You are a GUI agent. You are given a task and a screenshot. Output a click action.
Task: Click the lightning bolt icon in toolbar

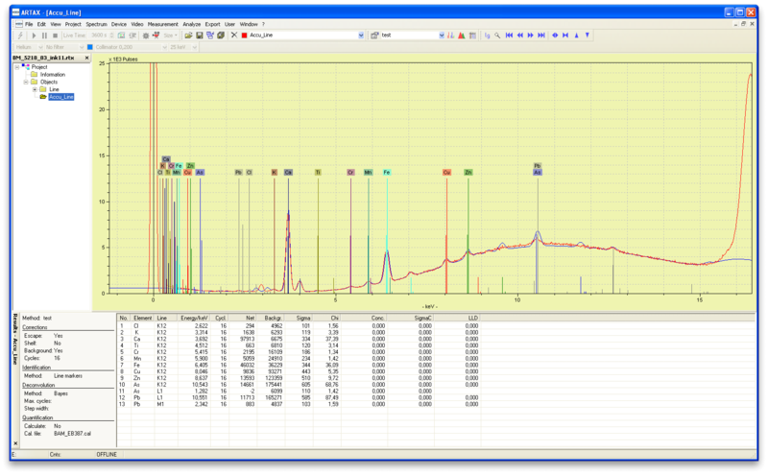(20, 36)
